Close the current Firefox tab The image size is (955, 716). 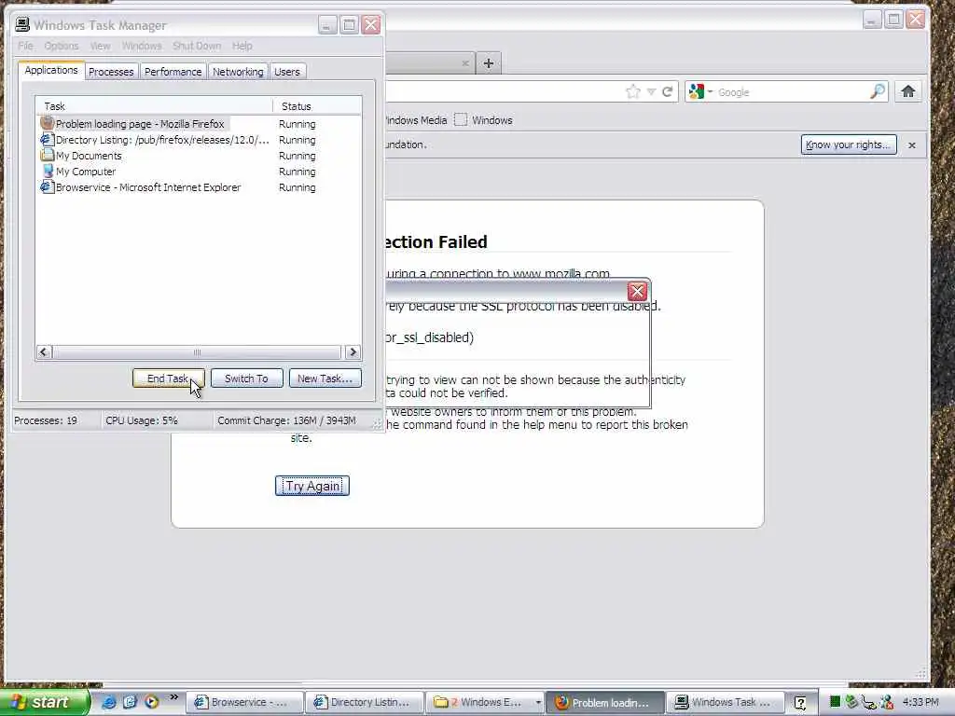pos(465,62)
